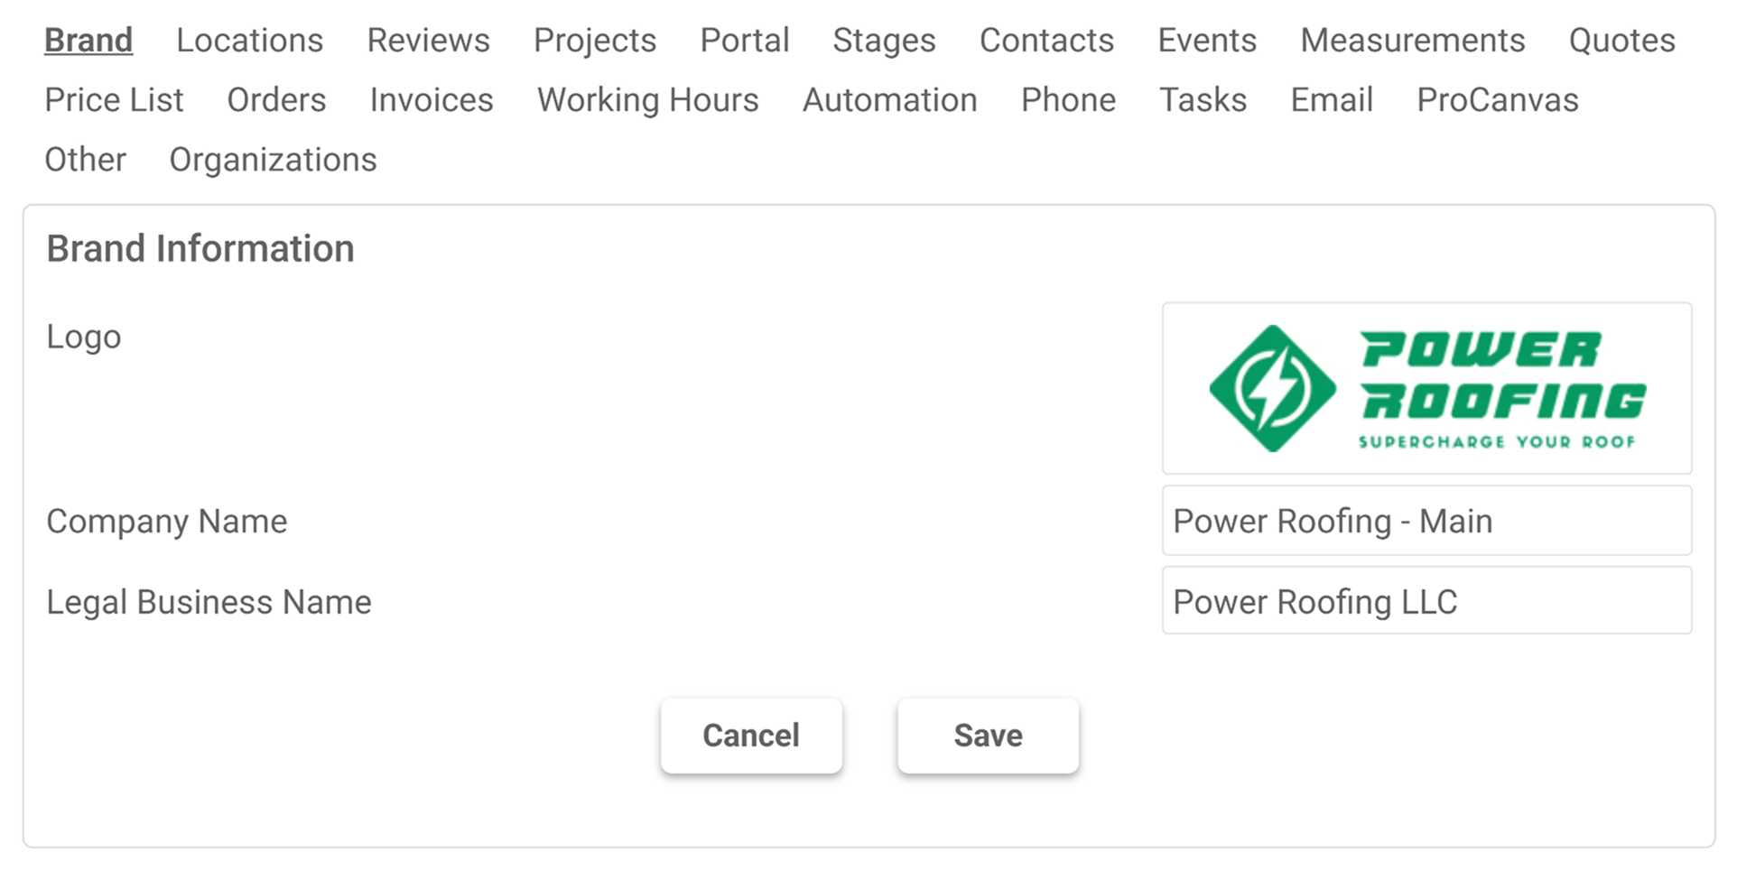Open the Portal settings tab
This screenshot has height=870, width=1737.
[x=744, y=40]
